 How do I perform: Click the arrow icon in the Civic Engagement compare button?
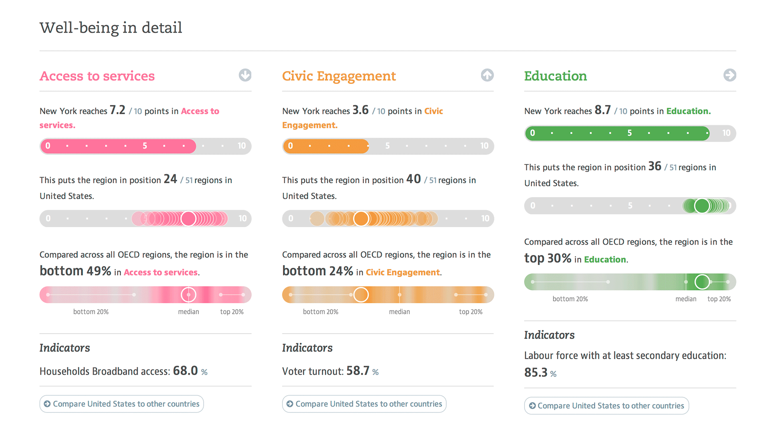click(290, 404)
